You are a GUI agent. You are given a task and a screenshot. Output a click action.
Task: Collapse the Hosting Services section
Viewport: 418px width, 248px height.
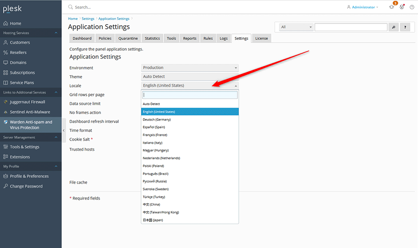point(56,33)
